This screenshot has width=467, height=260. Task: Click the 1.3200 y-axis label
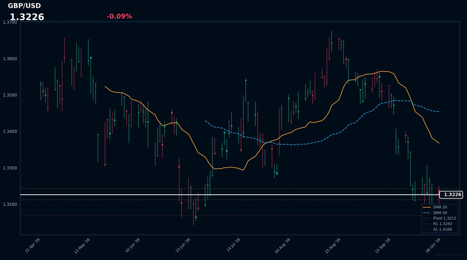click(x=10, y=204)
